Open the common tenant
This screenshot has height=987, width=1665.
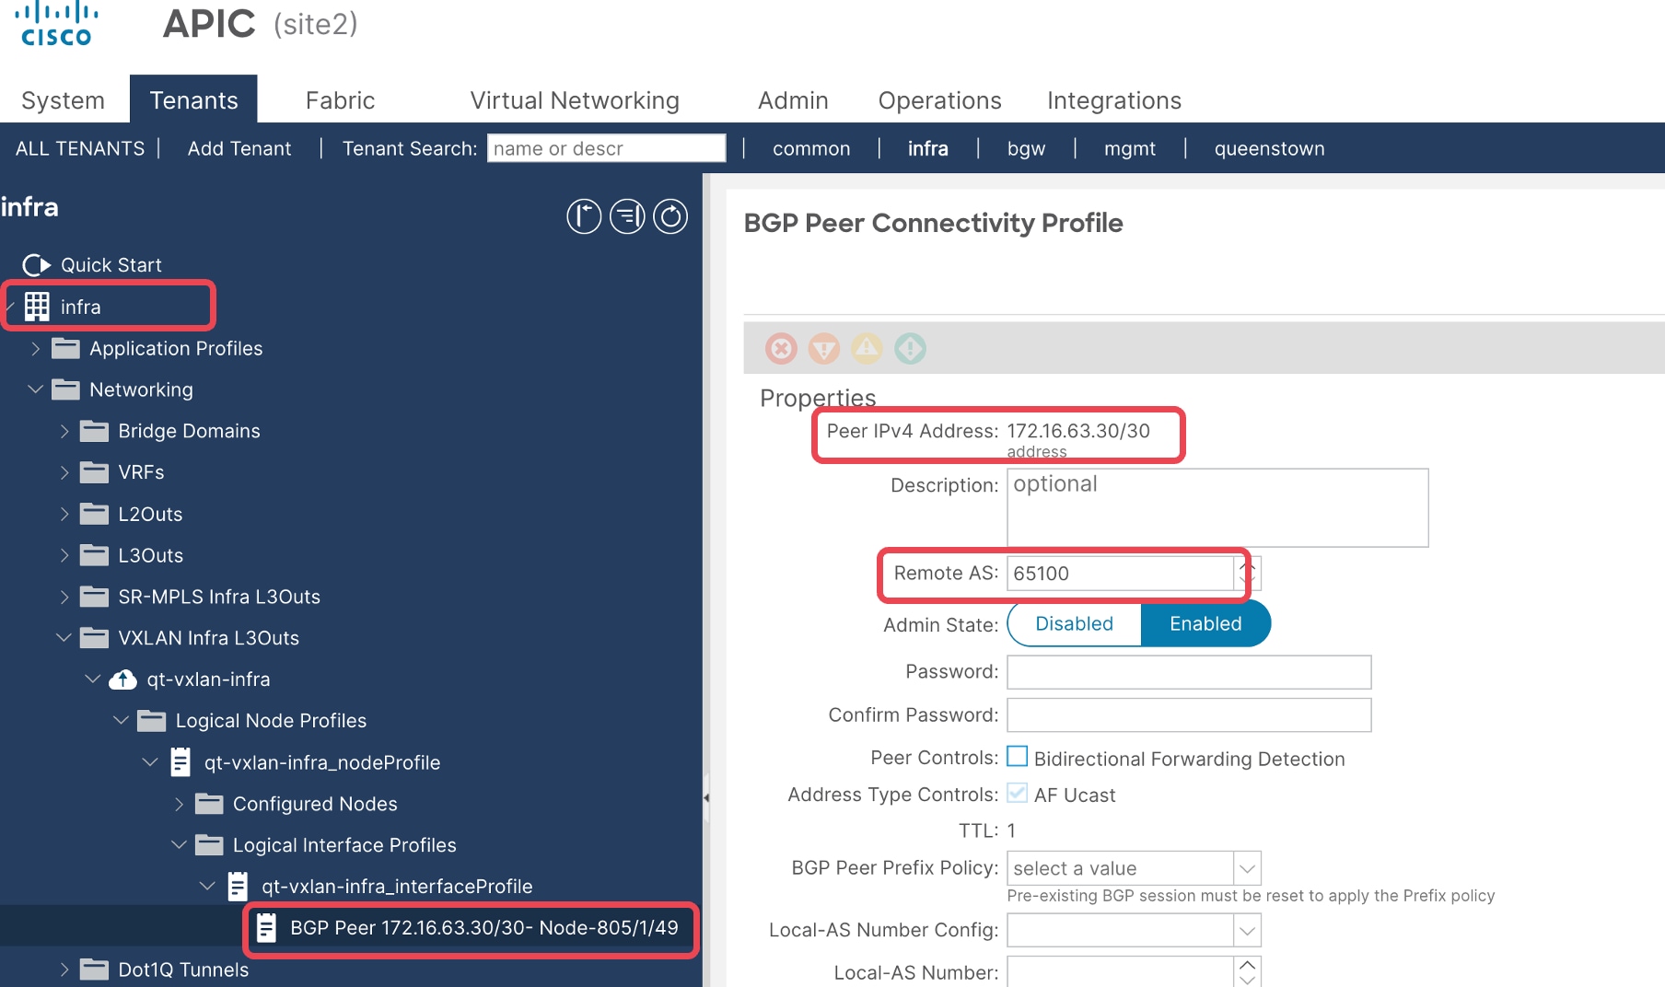pos(811,148)
